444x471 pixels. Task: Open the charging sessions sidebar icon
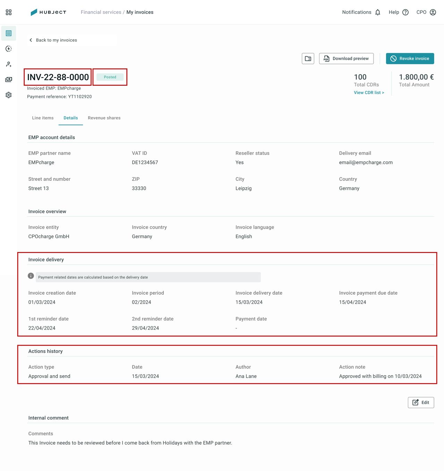(9, 49)
